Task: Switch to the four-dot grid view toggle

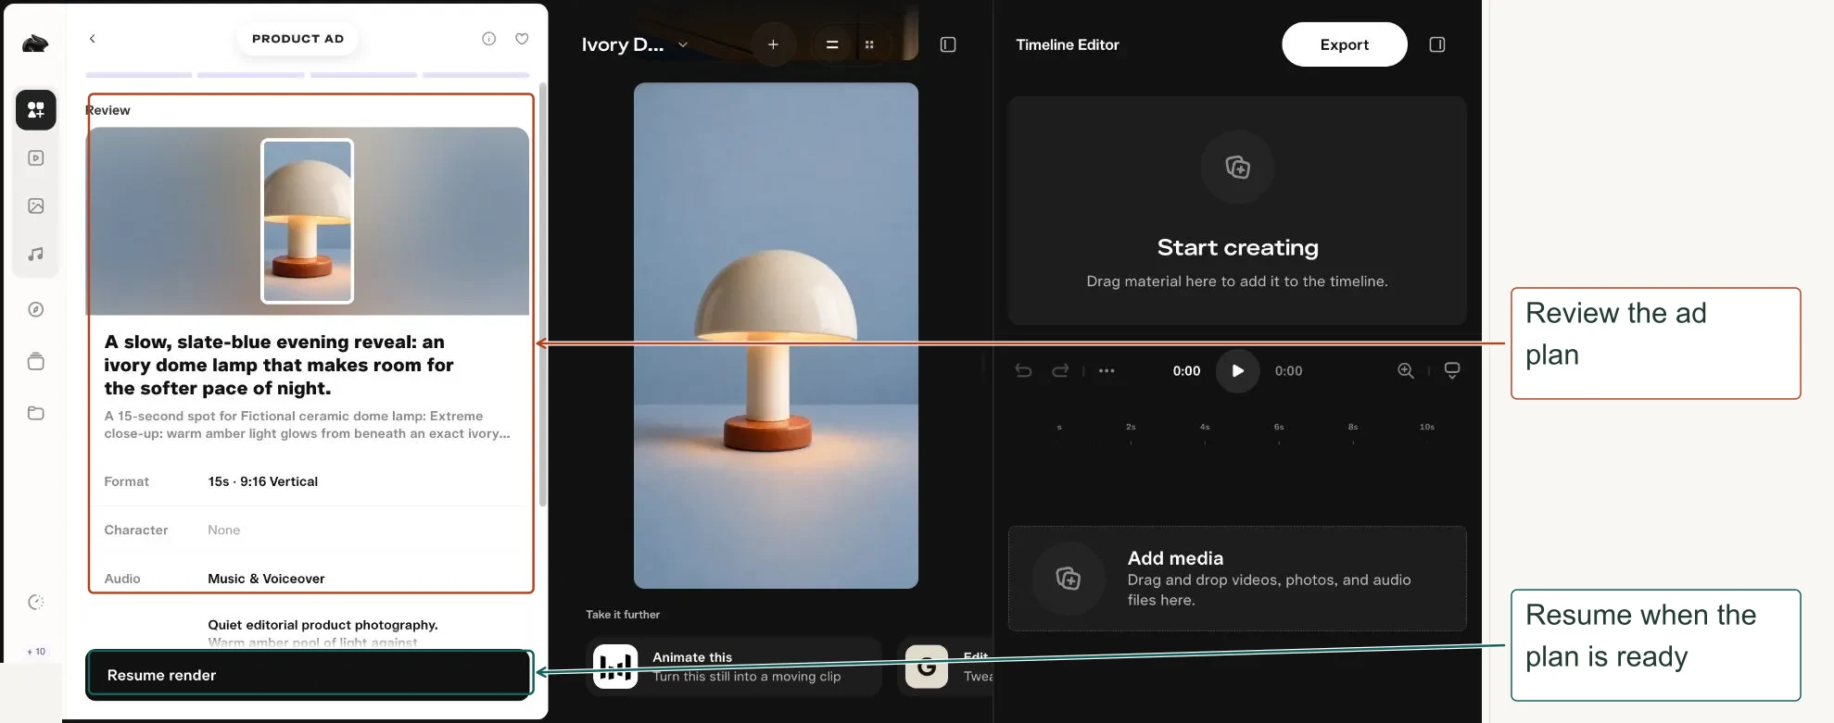Action: 869,44
